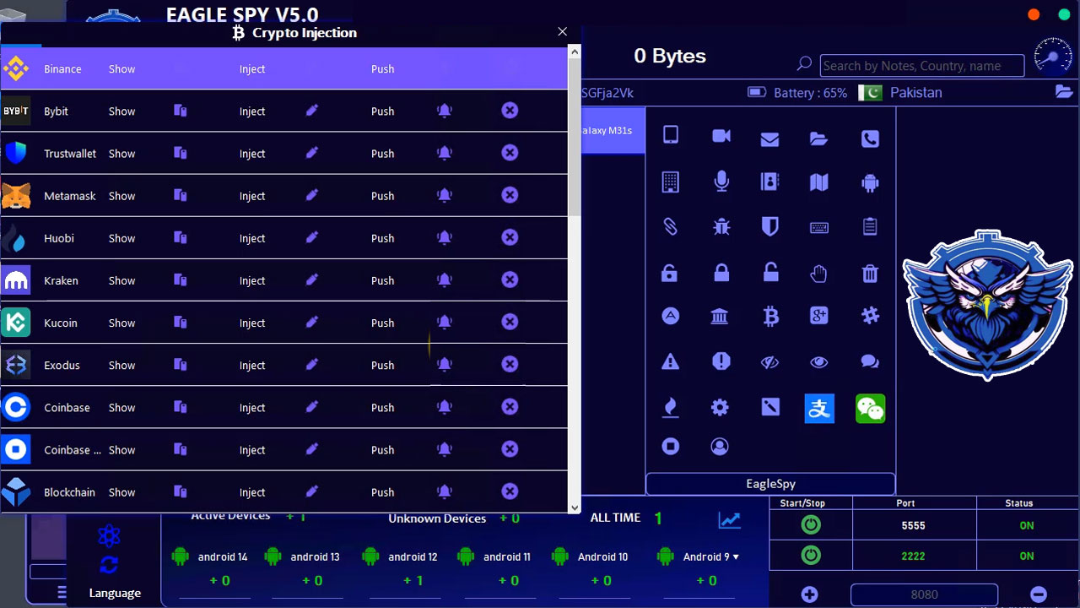This screenshot has height=608, width=1080.
Task: Click Inject on the Metamask row
Action: point(251,195)
